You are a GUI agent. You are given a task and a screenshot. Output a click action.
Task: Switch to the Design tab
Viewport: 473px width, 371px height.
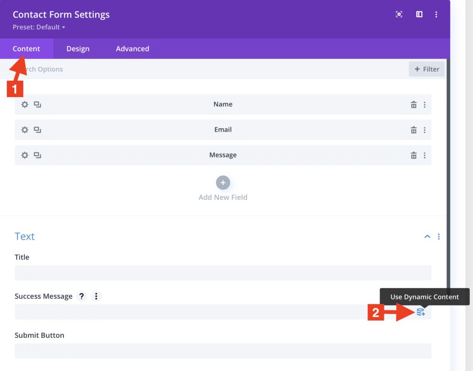(x=78, y=49)
